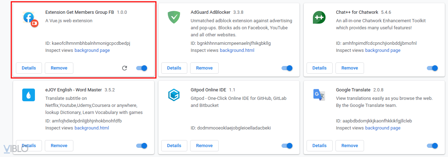Viewport: 448px width, 157px height.
Task: Remove the eJOY English extension
Action: coord(59,146)
